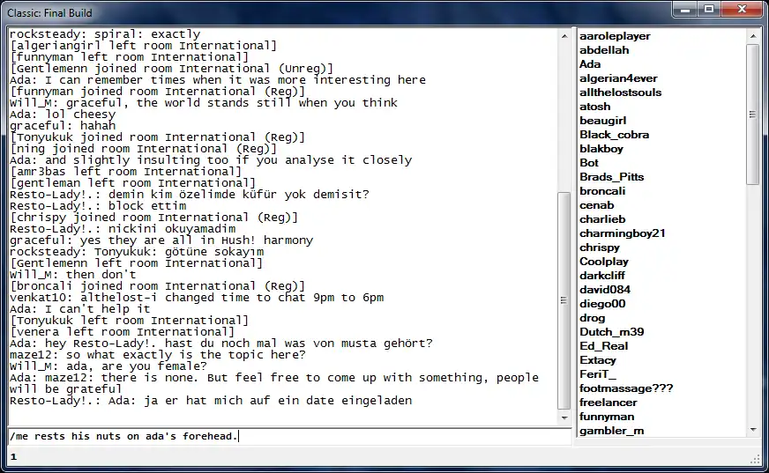Select user Dutch_m39 in the list
This screenshot has width=769, height=473.
(611, 332)
